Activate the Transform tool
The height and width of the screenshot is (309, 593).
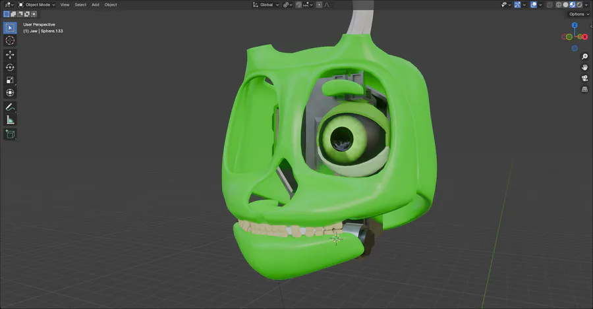point(10,93)
